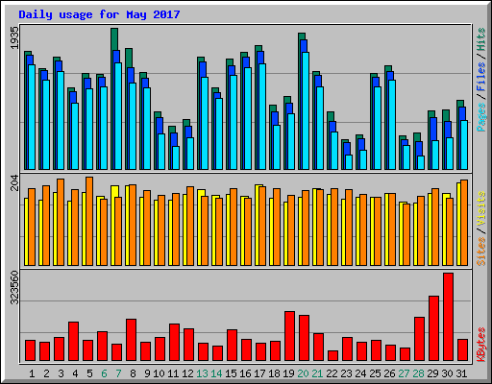Click day 31 on the x-axis
This screenshot has height=384, width=492.
[461, 373]
